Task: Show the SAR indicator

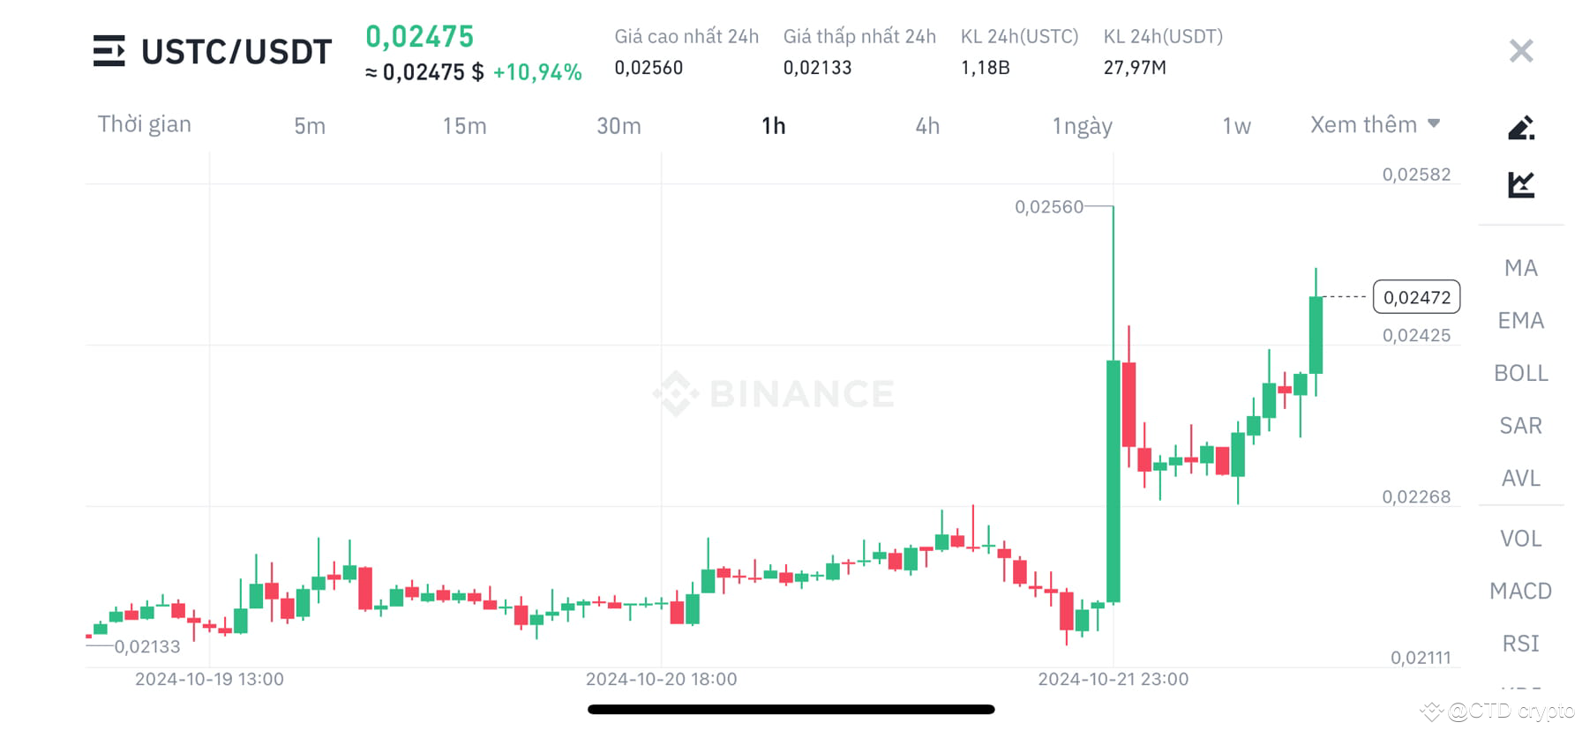Action: pyautogui.click(x=1519, y=426)
